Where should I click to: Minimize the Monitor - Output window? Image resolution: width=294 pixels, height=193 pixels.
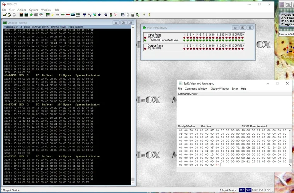[x=116, y=22]
